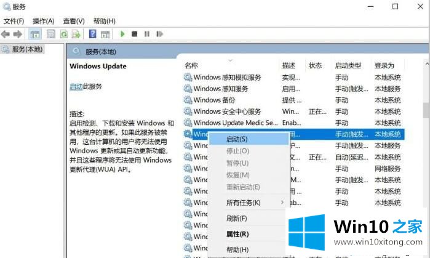Select 服务(本地) in the left tree
Screen dimensions: 430x258
28,49
